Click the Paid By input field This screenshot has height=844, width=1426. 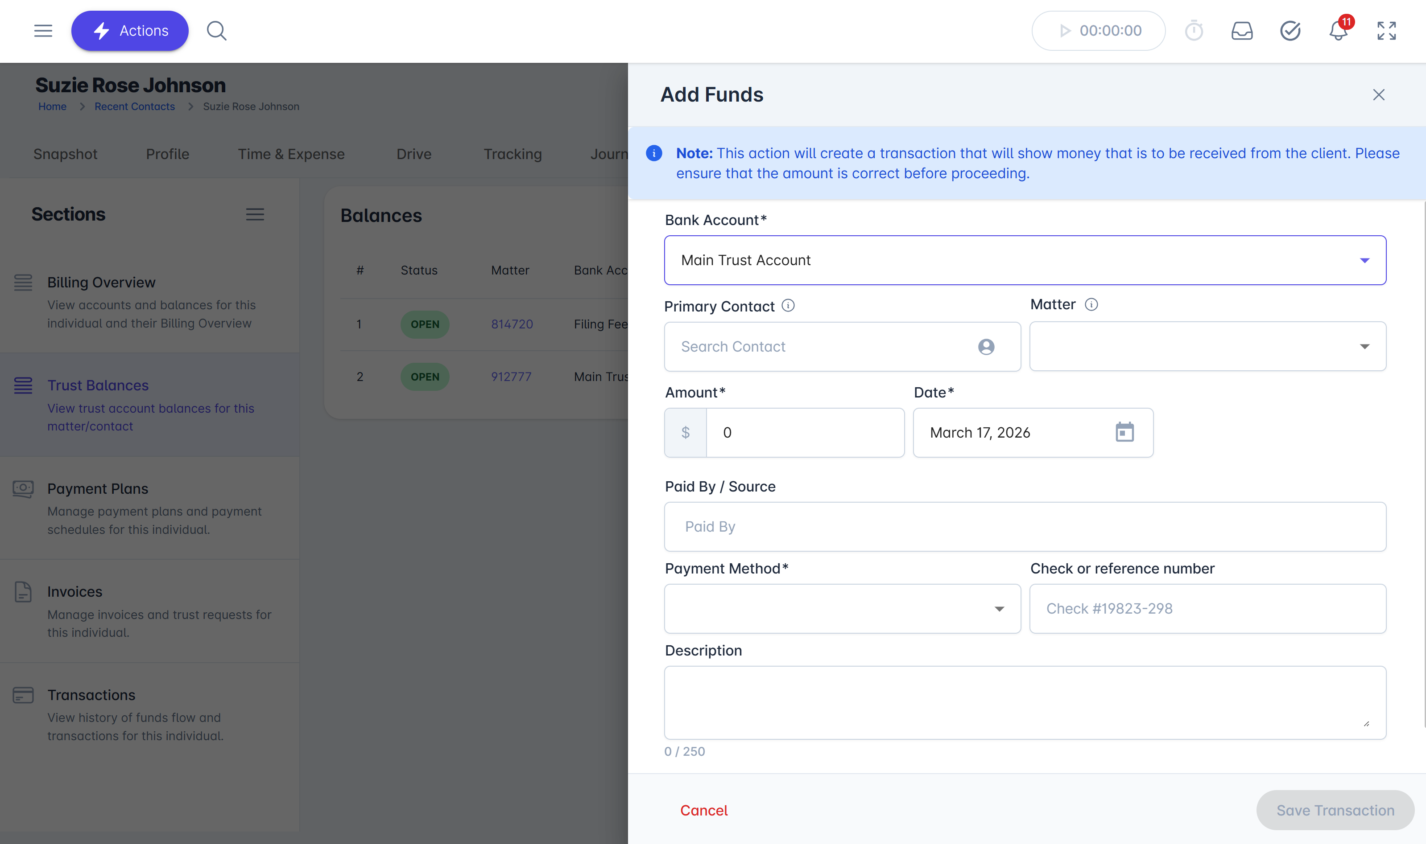click(1025, 527)
